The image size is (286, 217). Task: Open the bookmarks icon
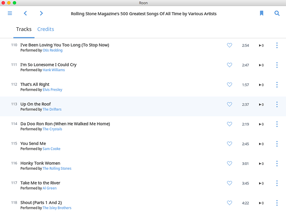261,13
